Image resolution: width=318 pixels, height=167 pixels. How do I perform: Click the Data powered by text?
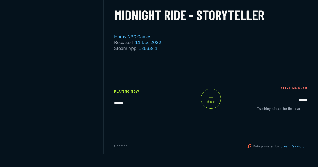266,146
